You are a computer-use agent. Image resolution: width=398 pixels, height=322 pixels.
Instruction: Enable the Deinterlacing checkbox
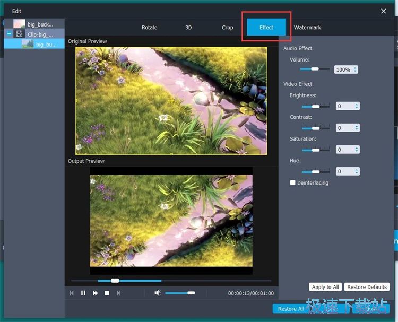292,182
